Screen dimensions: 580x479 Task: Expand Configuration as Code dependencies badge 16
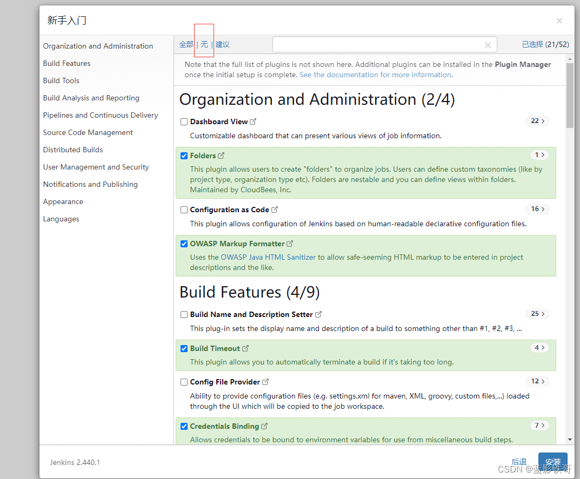click(x=537, y=209)
